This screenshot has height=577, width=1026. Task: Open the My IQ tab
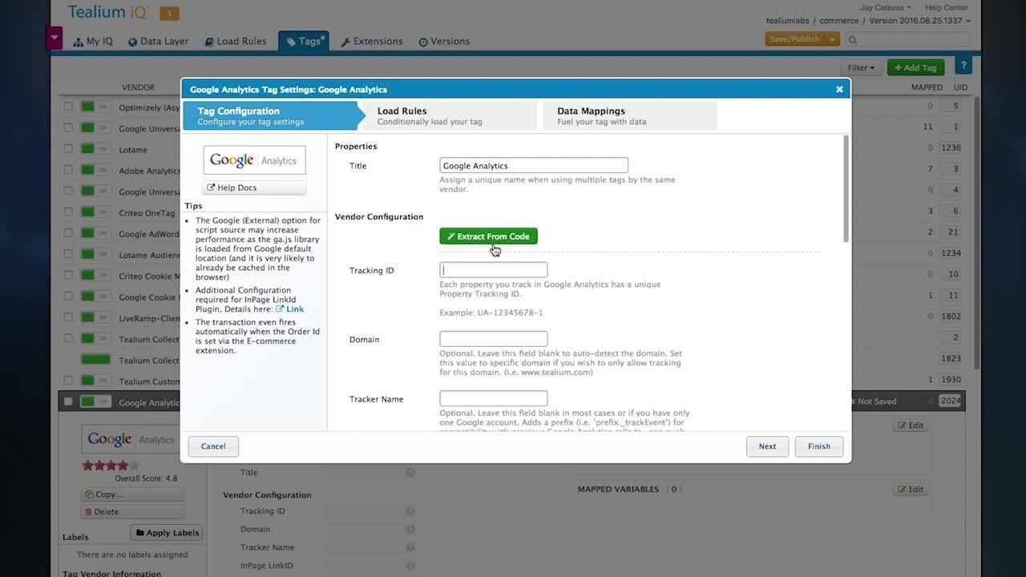pos(93,41)
